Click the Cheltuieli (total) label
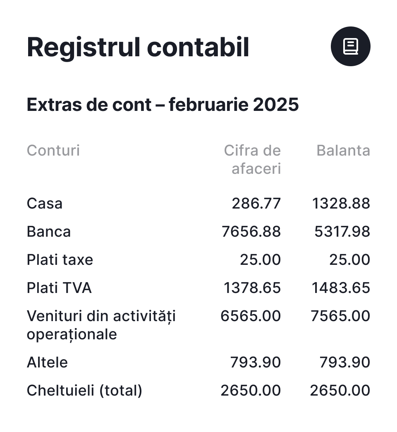The image size is (397, 432). 84,391
